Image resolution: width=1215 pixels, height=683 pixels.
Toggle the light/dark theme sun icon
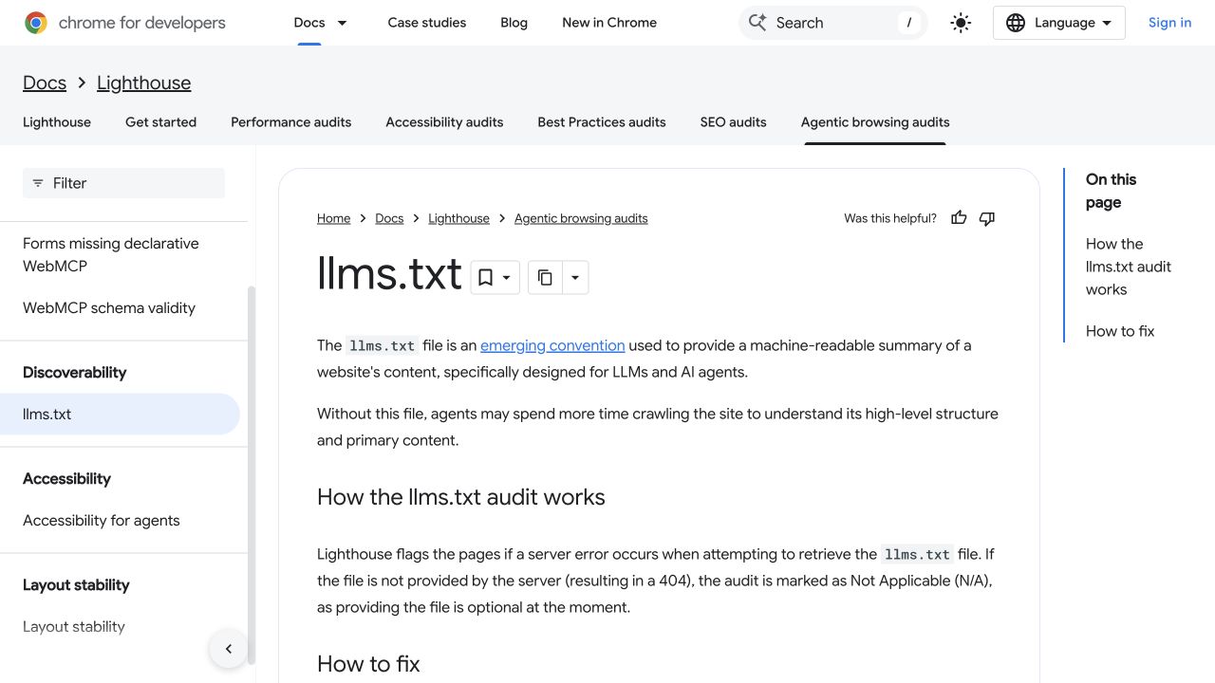pyautogui.click(x=961, y=23)
